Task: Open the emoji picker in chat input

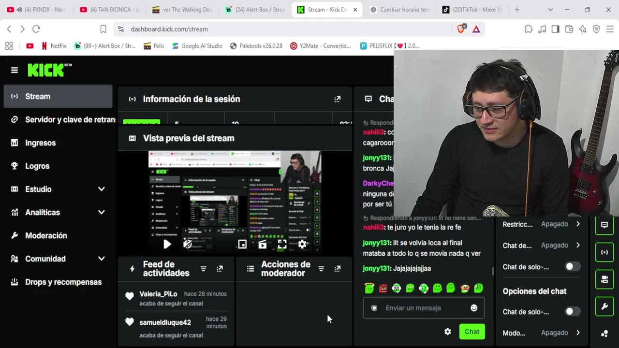Action: coord(474,308)
